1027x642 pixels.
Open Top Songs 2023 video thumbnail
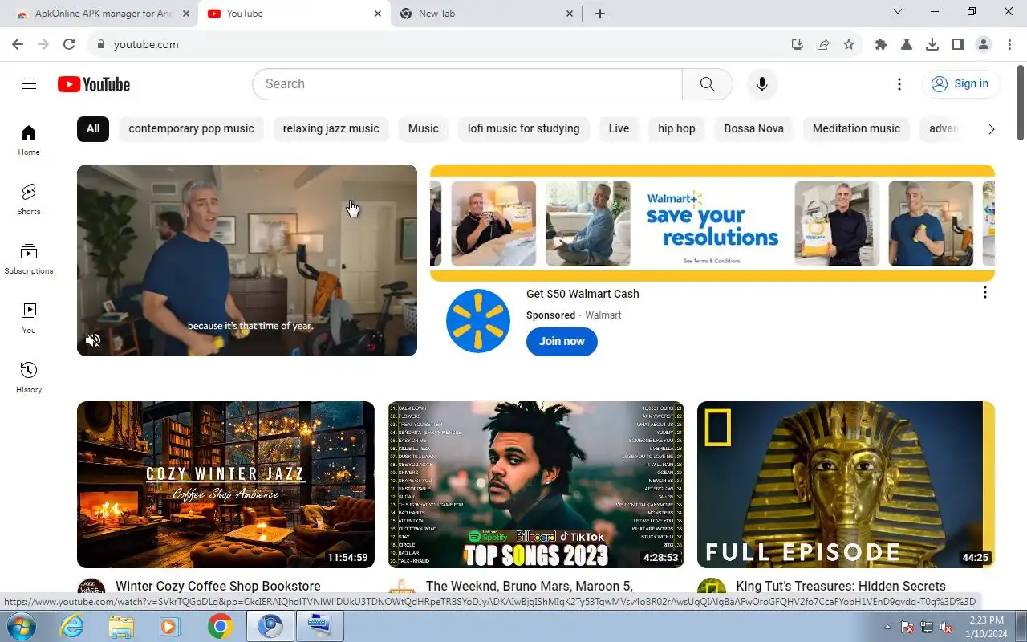coord(536,485)
